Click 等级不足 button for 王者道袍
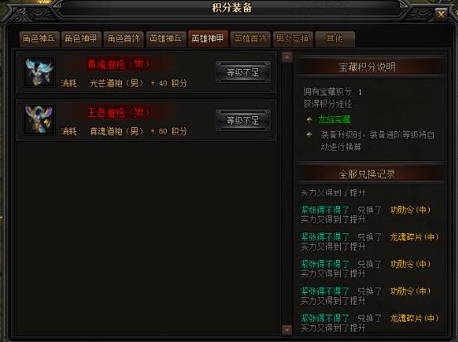Viewport: 458px width, 342px height. click(243, 120)
